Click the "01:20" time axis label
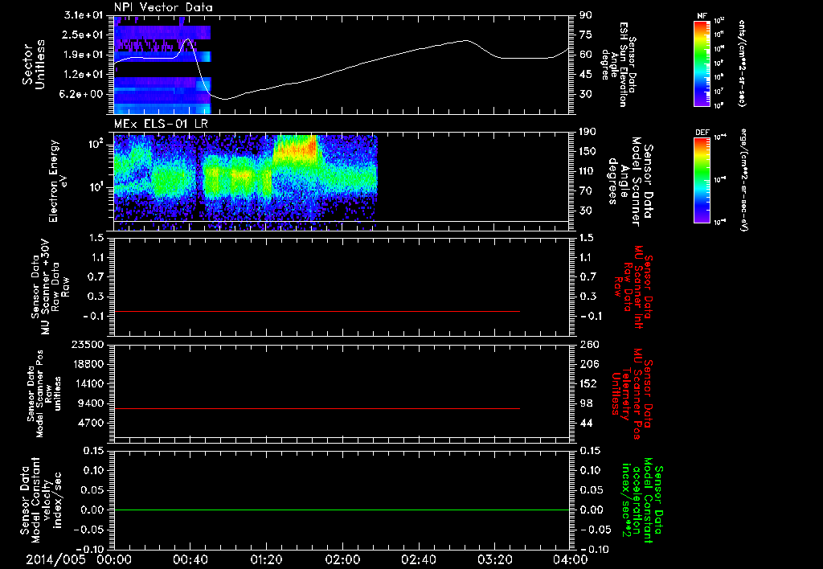The height and width of the screenshot is (569, 823). (x=266, y=559)
